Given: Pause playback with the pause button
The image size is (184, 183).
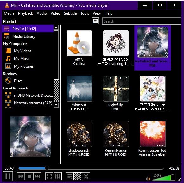Looking at the screenshot, I should click(x=8, y=176).
